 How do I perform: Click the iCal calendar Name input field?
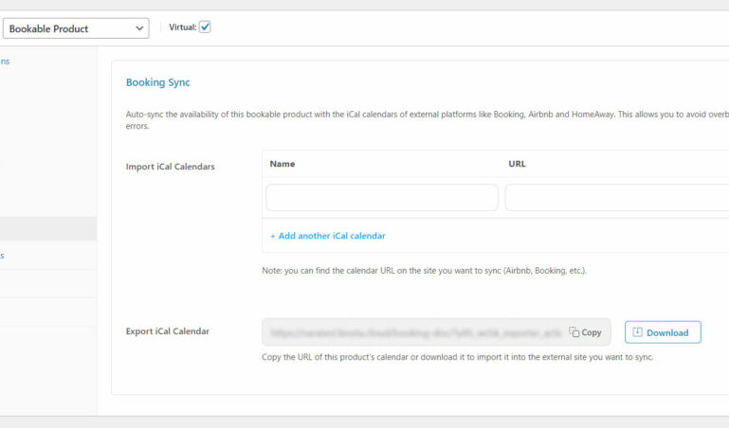point(382,197)
